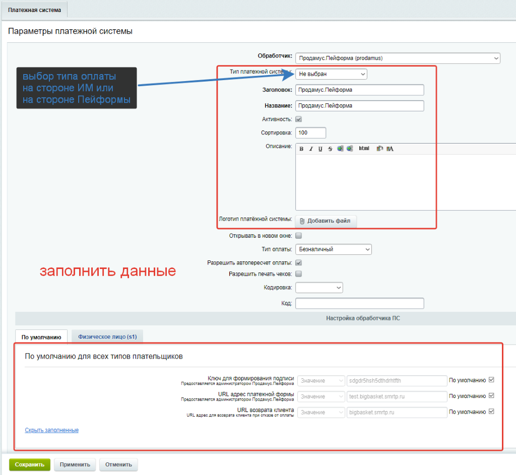
Task: Click the Скрыть заполненные link
Action: [x=51, y=430]
